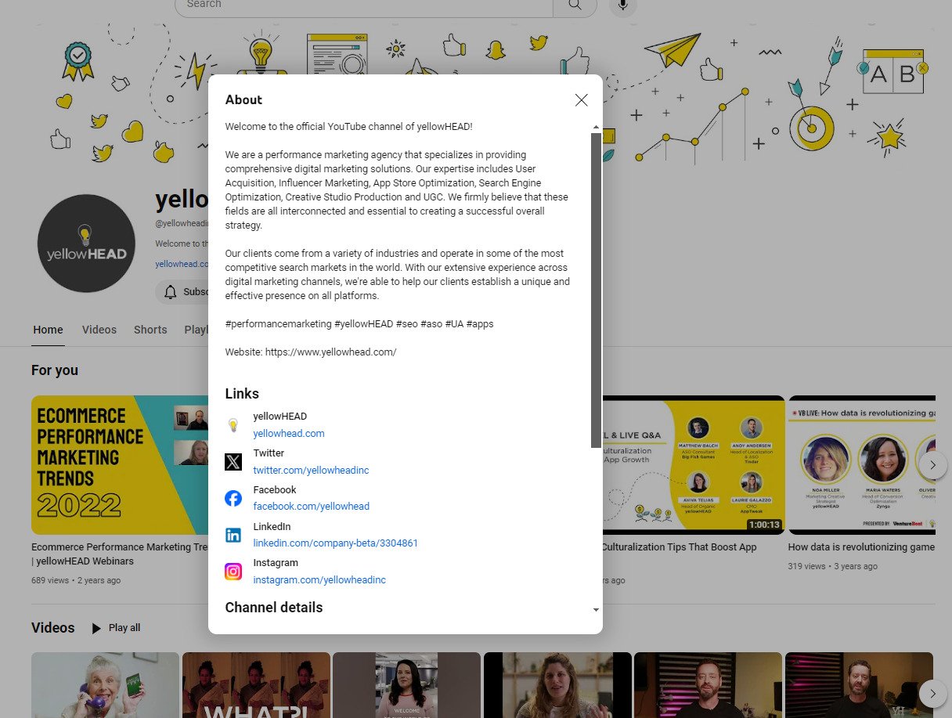Open the yellowhead.com link
952x718 pixels.
pyautogui.click(x=289, y=433)
